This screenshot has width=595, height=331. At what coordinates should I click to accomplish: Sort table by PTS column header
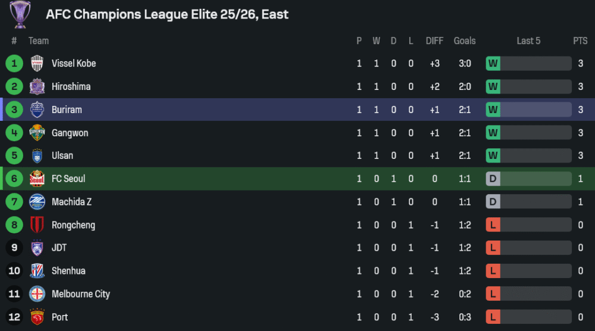coord(580,40)
